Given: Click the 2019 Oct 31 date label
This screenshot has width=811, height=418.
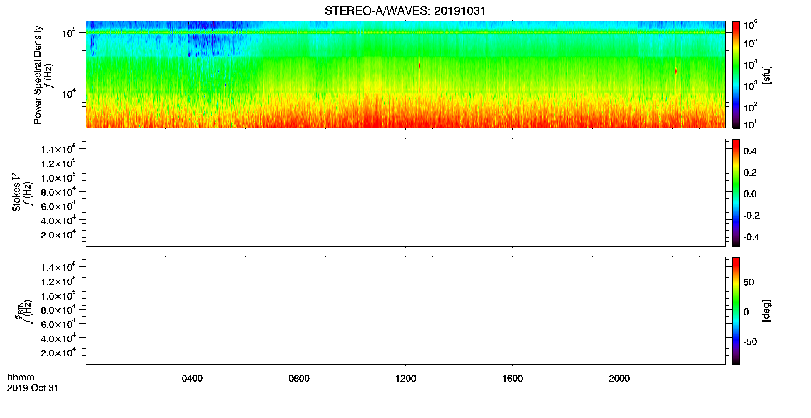Looking at the screenshot, I should [33, 388].
